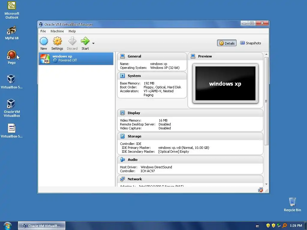Open the Audio section header link
Image resolution: width=307 pixels, height=230 pixels.
(133, 160)
